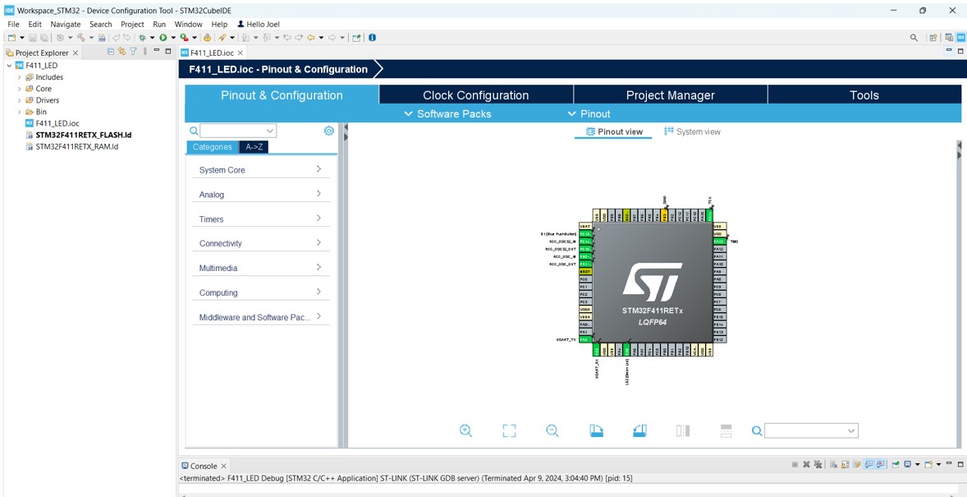Click Link with Editor icon in Project Explorer
The width and height of the screenshot is (967, 497).
[x=121, y=52]
